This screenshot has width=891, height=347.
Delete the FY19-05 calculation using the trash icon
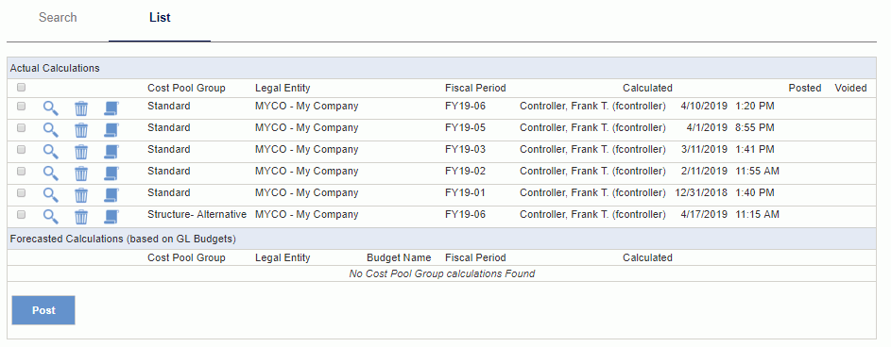(81, 130)
